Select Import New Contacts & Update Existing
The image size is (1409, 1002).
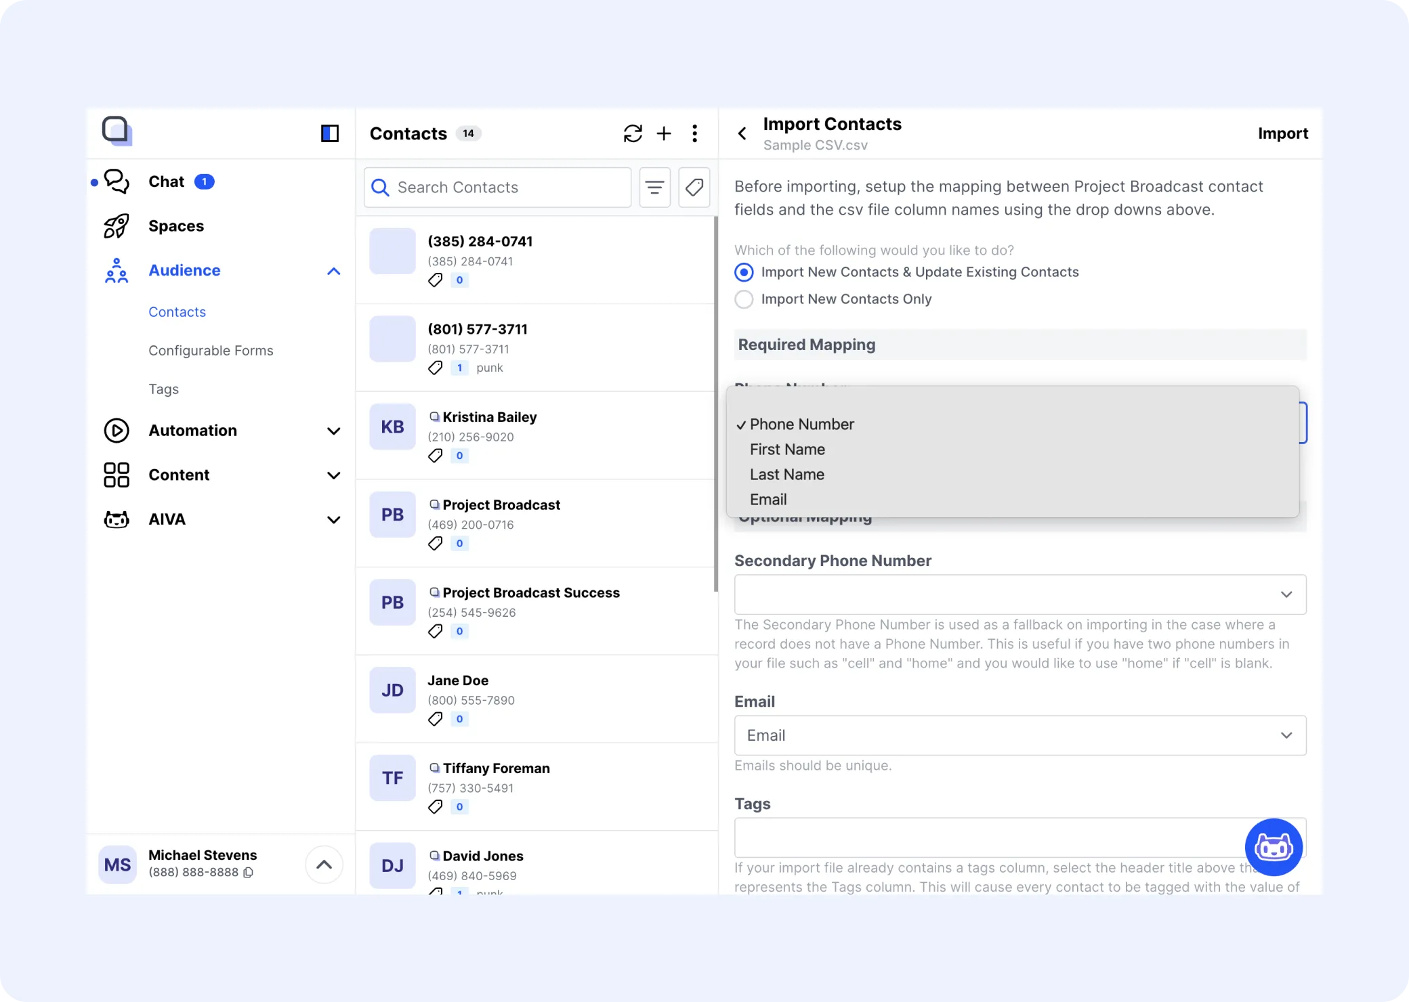point(744,272)
